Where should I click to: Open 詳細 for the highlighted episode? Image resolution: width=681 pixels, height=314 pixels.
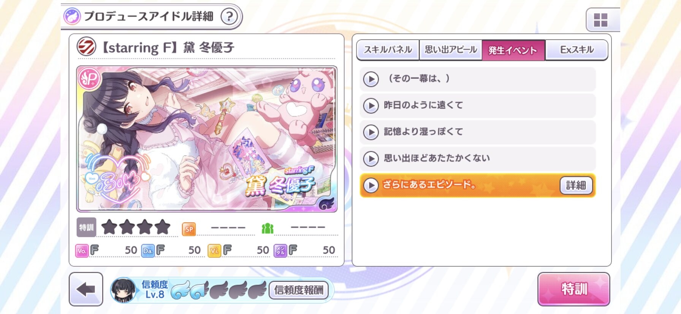click(x=576, y=185)
